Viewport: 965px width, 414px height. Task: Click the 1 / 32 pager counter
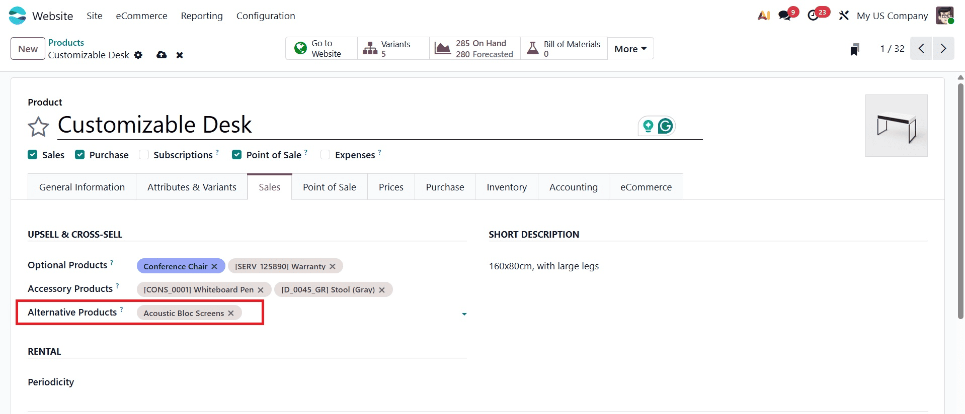[x=892, y=48]
